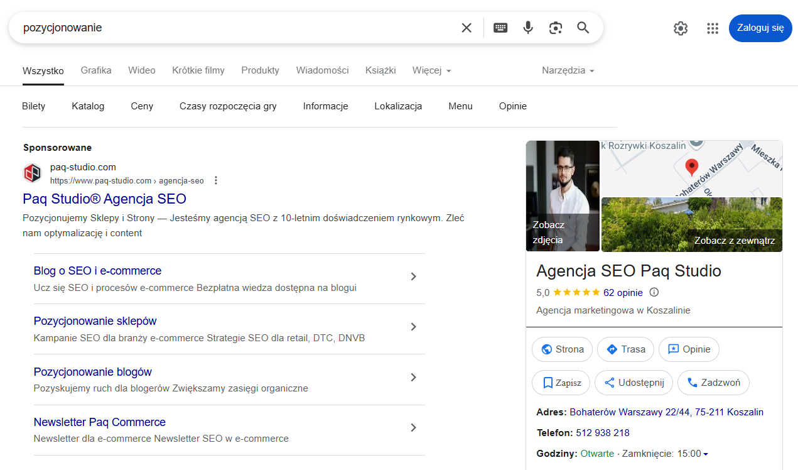Open the Zobacz zdjęcia photo thumbnail
Image resolution: width=798 pixels, height=470 pixels.
[563, 196]
